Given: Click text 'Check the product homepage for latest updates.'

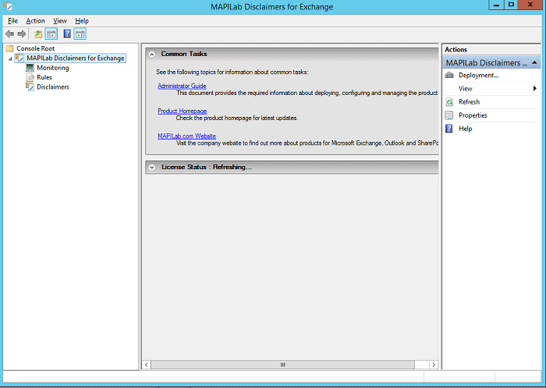Looking at the screenshot, I should click(237, 118).
